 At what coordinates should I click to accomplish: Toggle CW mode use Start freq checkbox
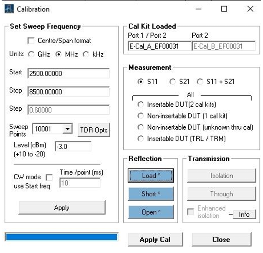(x=49, y=177)
